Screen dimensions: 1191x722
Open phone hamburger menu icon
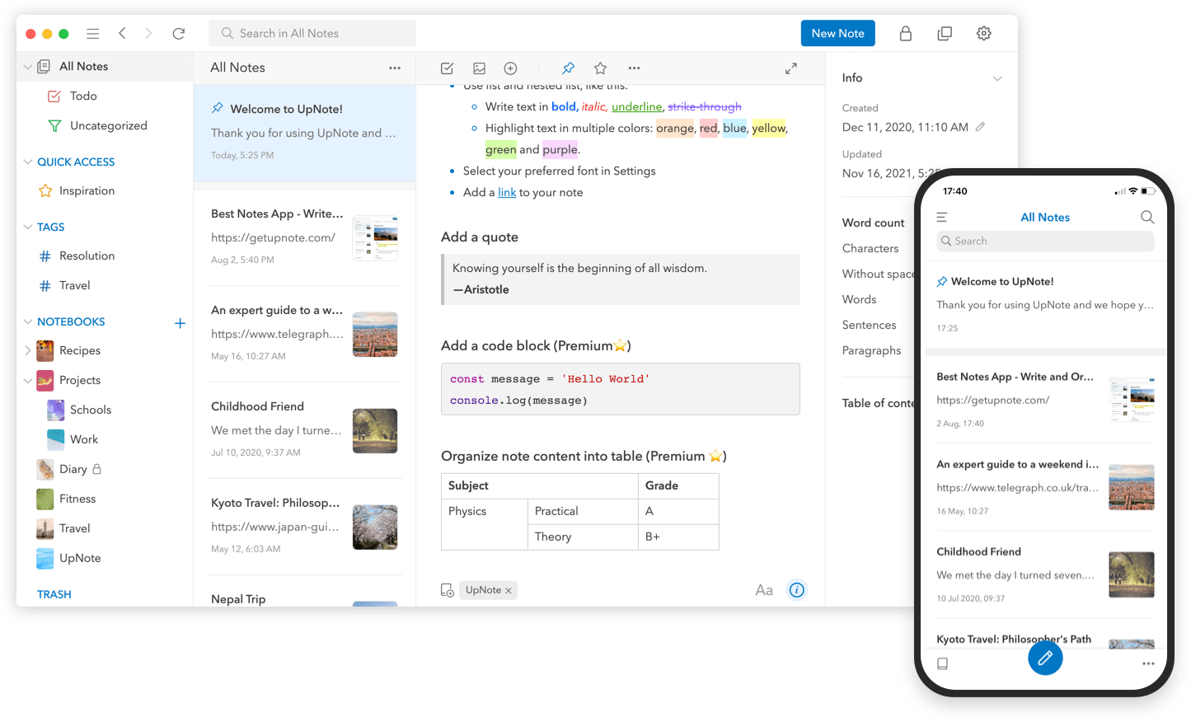coord(941,218)
